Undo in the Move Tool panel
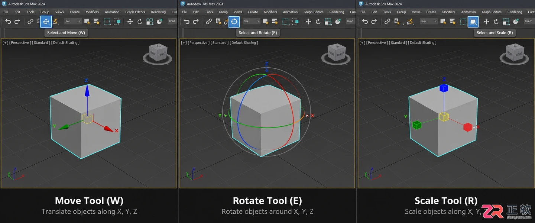 8,22
